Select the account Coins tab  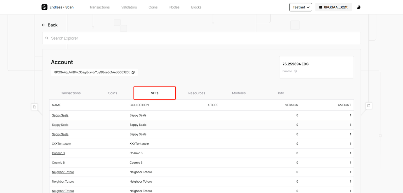pos(112,93)
